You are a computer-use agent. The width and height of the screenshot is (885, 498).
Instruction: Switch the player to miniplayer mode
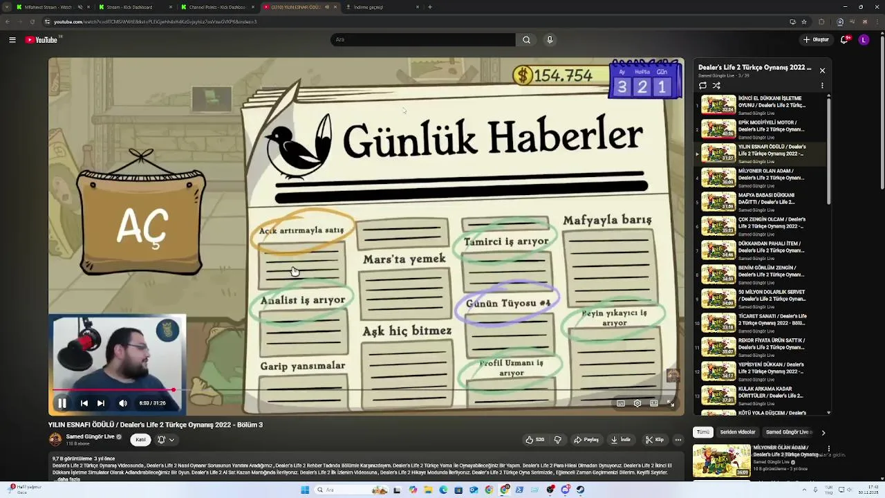click(653, 403)
